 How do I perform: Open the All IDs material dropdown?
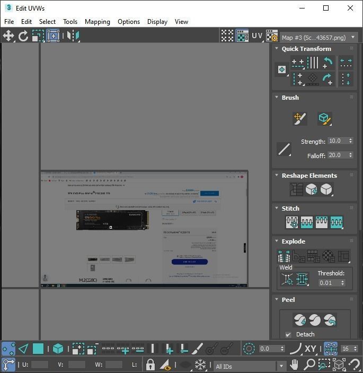(250, 366)
